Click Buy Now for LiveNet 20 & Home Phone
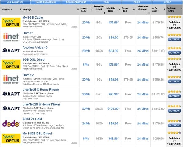 [x=174, y=111]
